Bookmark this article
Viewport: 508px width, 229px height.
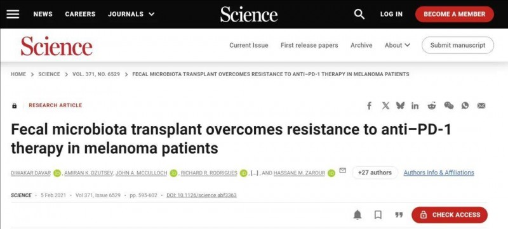(x=378, y=215)
